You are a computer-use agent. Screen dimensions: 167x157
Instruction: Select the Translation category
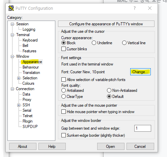coord(31,73)
